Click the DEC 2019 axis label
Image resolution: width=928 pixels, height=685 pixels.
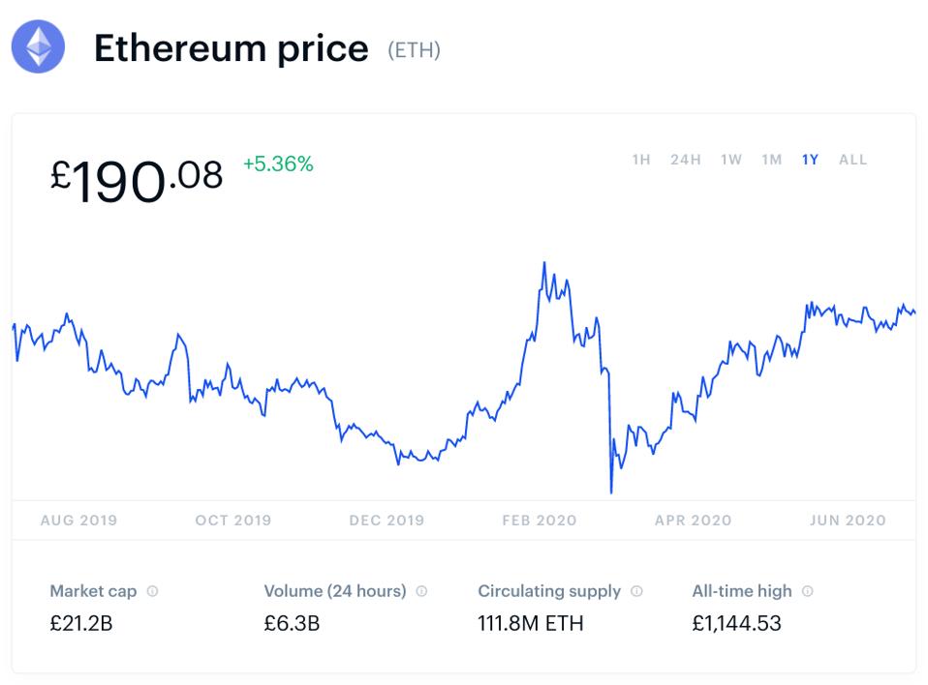387,521
